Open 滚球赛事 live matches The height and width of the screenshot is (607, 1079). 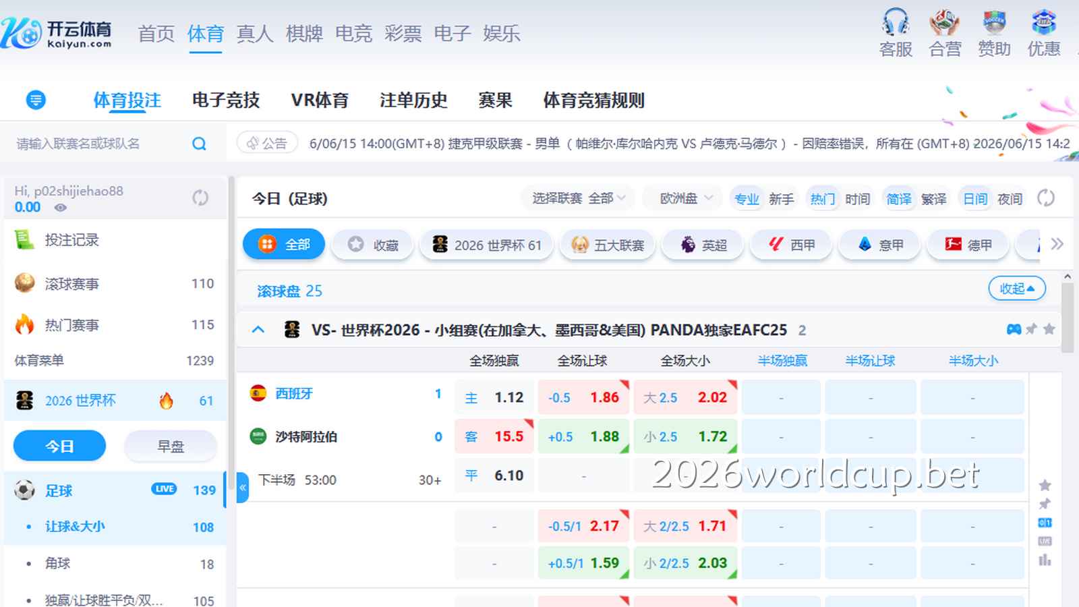click(115, 284)
